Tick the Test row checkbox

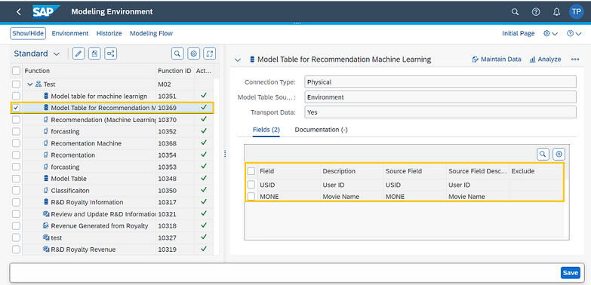coord(16,84)
